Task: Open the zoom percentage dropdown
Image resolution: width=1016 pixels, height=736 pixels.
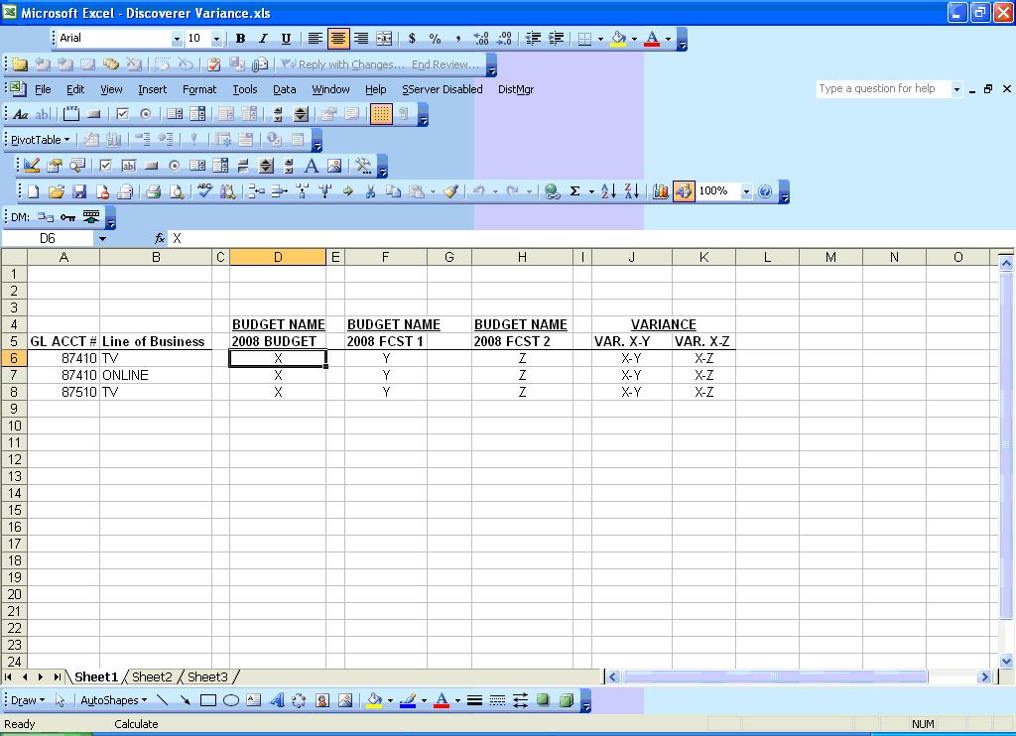Action: pyautogui.click(x=745, y=191)
